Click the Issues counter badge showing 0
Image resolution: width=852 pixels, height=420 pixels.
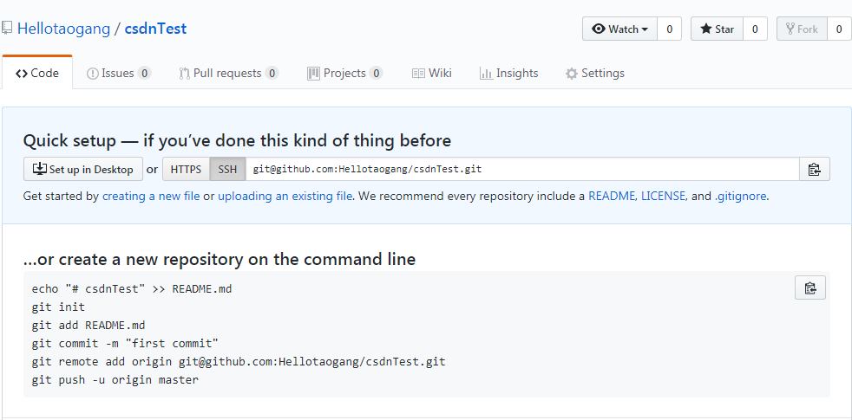(x=144, y=74)
